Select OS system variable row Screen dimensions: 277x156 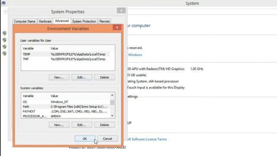click(x=65, y=102)
